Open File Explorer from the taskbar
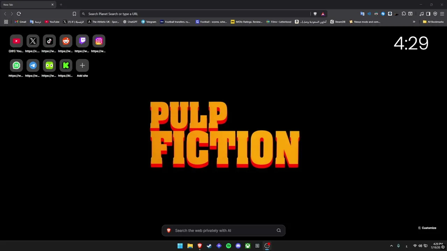The width and height of the screenshot is (447, 251). [x=190, y=246]
